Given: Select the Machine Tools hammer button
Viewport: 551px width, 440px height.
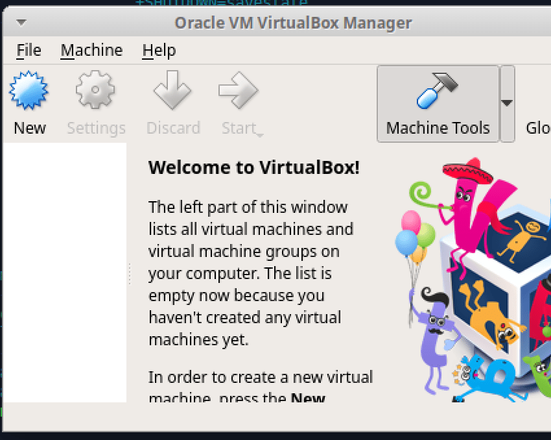Looking at the screenshot, I should (438, 104).
